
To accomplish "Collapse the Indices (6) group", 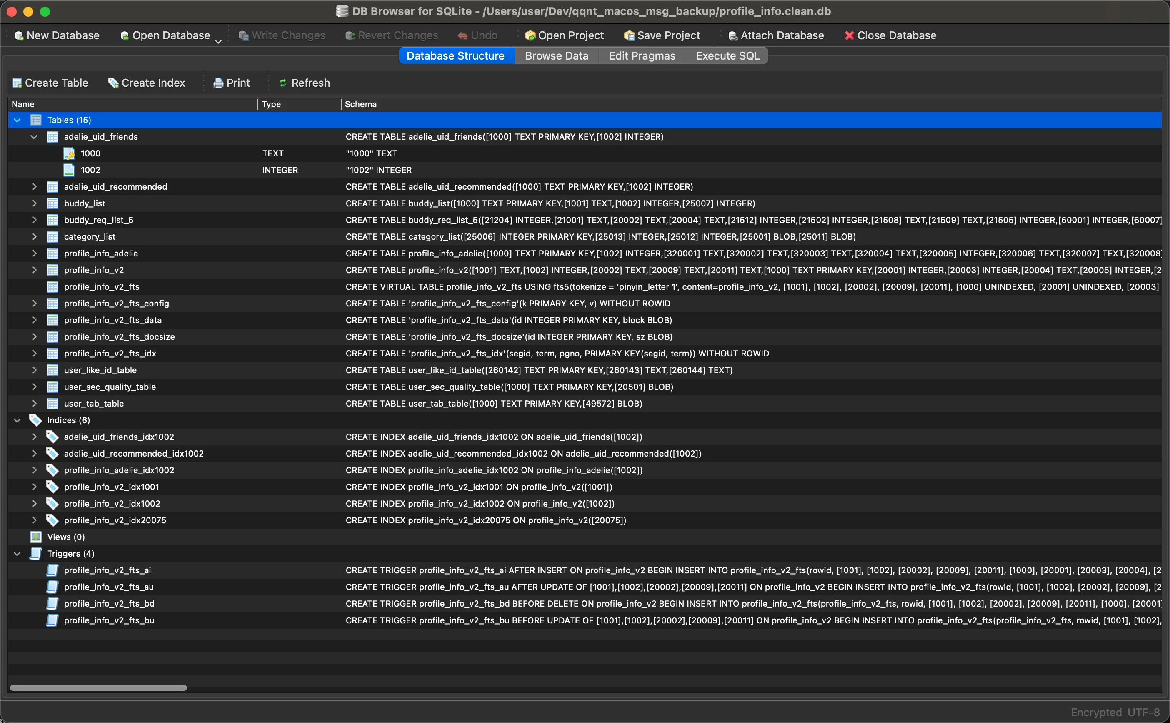I will pos(17,420).
